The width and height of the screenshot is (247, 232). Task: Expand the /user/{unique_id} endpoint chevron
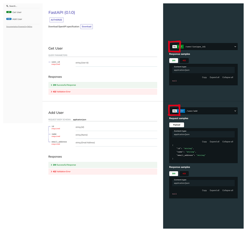[x=235, y=47]
